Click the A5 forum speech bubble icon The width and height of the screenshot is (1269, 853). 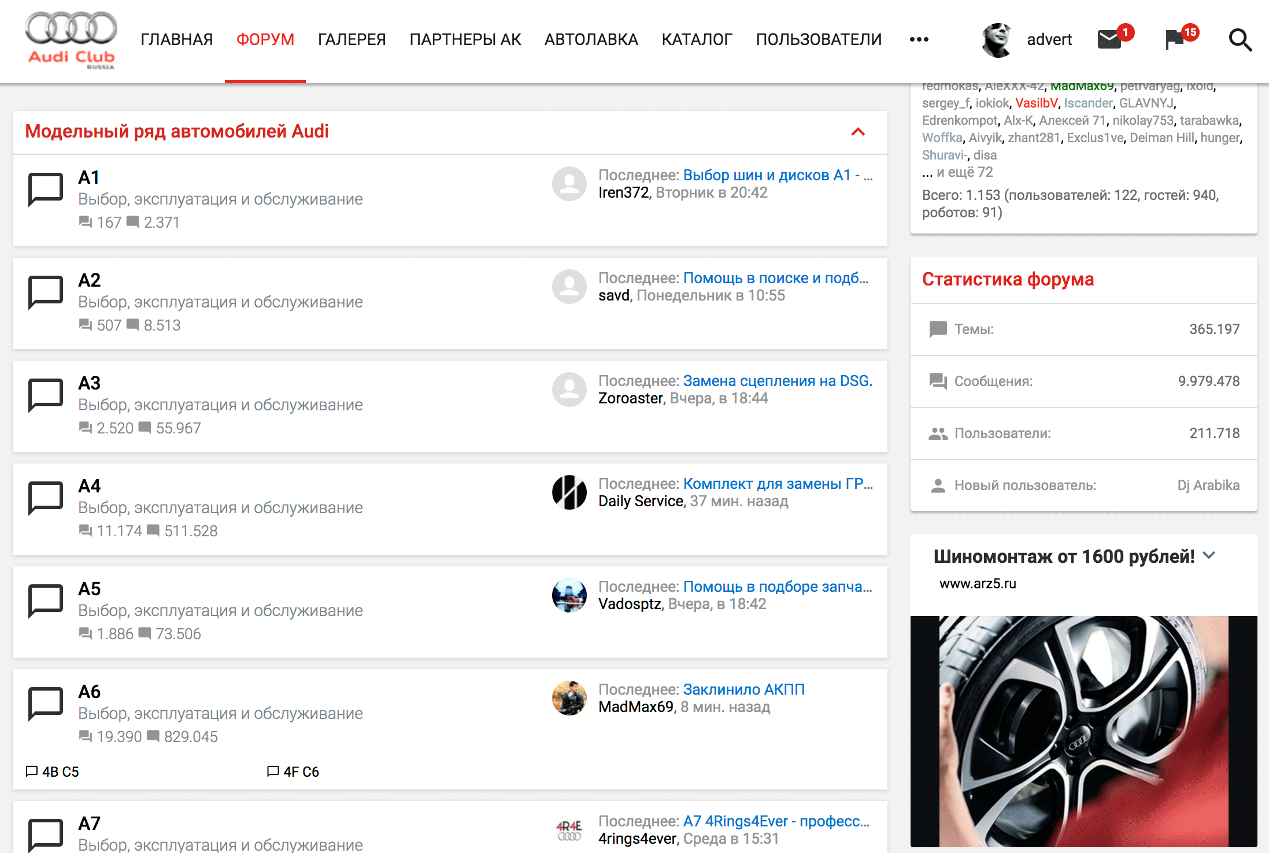click(46, 600)
